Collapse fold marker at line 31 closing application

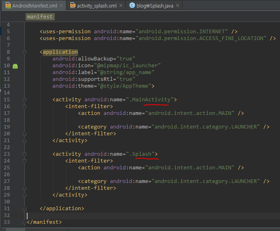[x=25, y=209]
